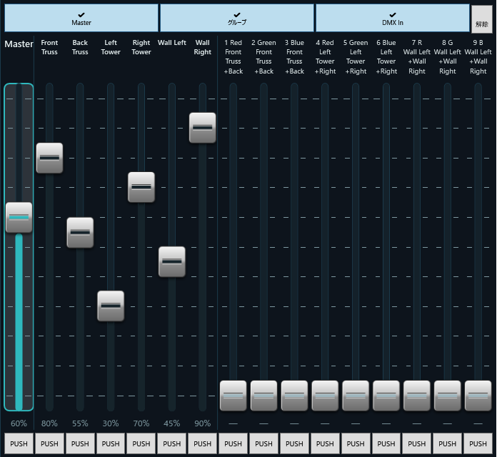
Task: Click the 4 Red Left Tower +Right label
Action: (x=325, y=56)
